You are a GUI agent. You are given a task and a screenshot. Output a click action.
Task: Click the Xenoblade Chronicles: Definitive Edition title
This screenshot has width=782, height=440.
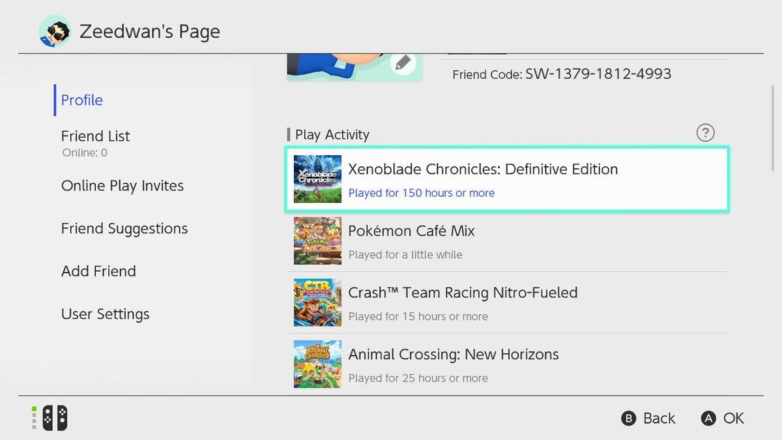[483, 169]
